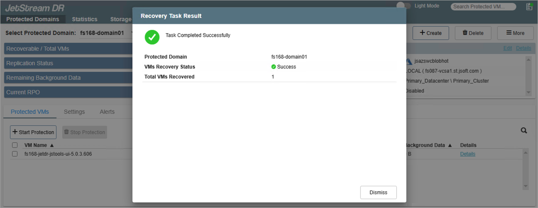The height and width of the screenshot is (208, 538).
Task: Switch to the Statistics tab
Action: [x=84, y=19]
